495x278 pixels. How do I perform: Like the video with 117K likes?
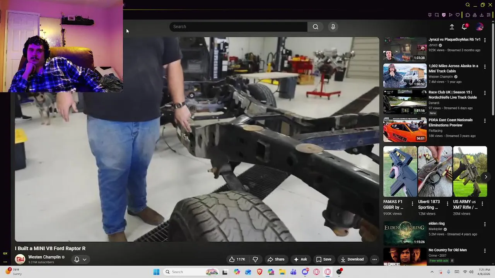click(x=237, y=259)
